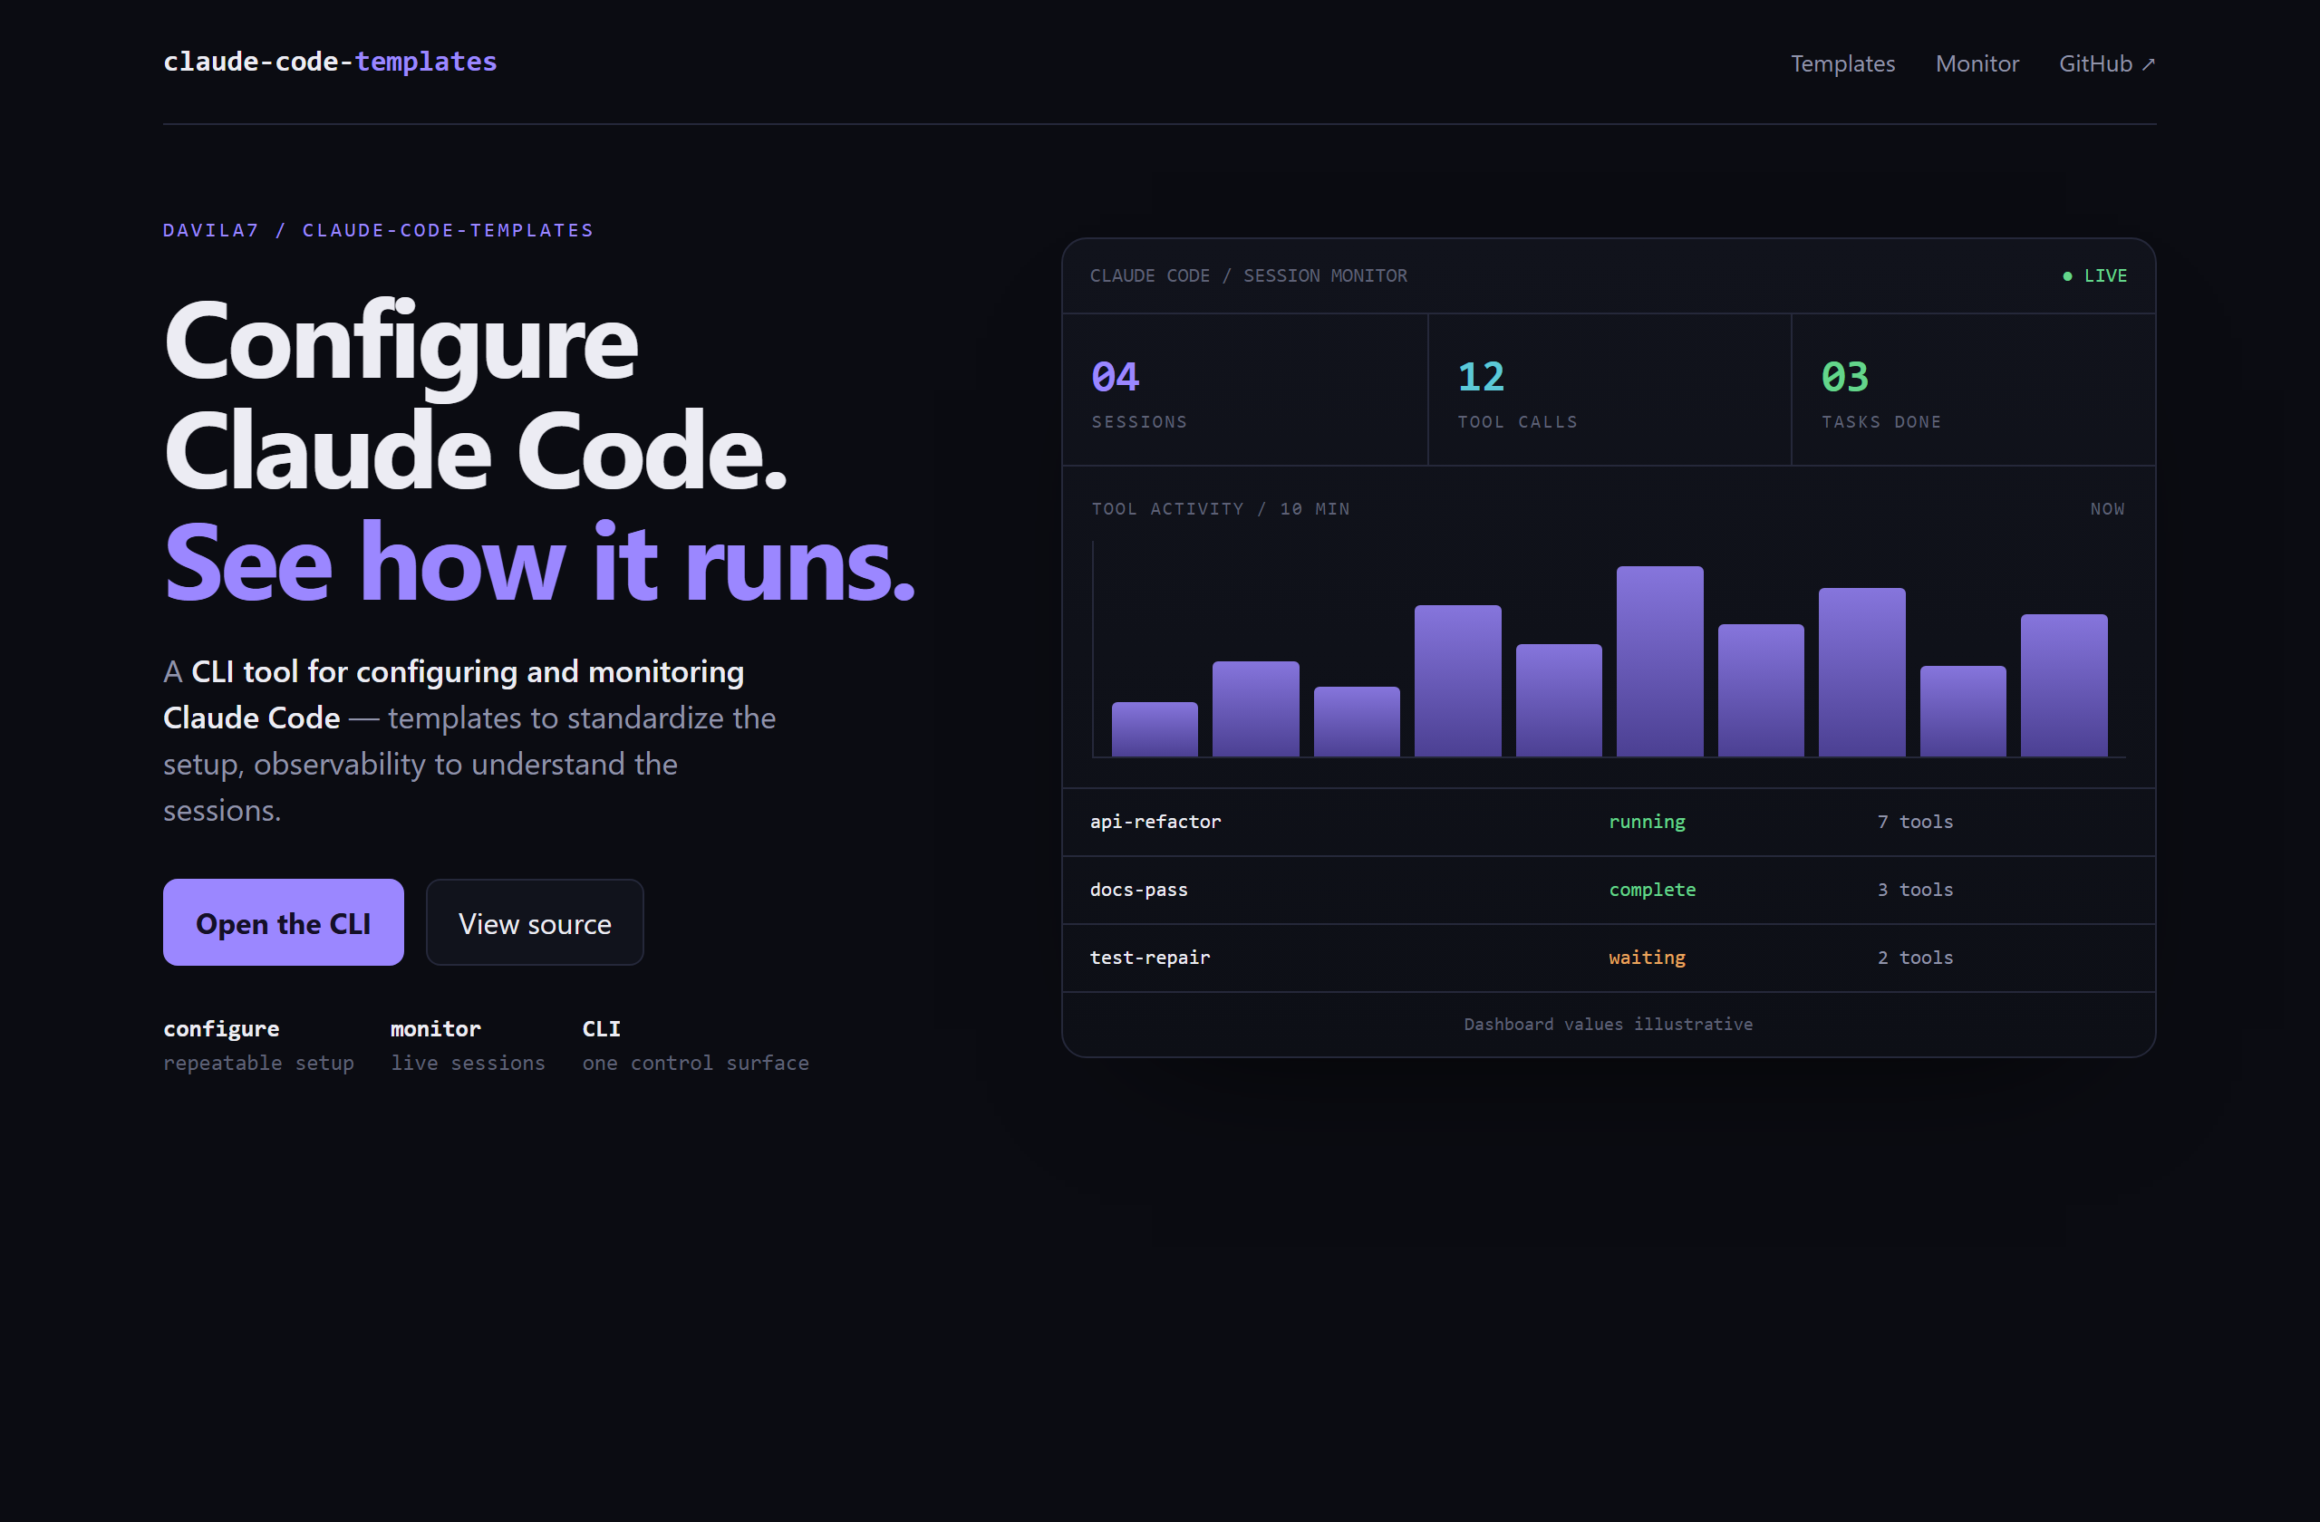The height and width of the screenshot is (1522, 2320).
Task: Click the repeatable setup caption
Action: coord(258,1063)
